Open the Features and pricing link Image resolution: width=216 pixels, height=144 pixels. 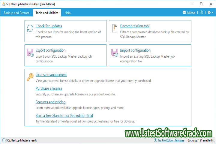click(x=50, y=102)
